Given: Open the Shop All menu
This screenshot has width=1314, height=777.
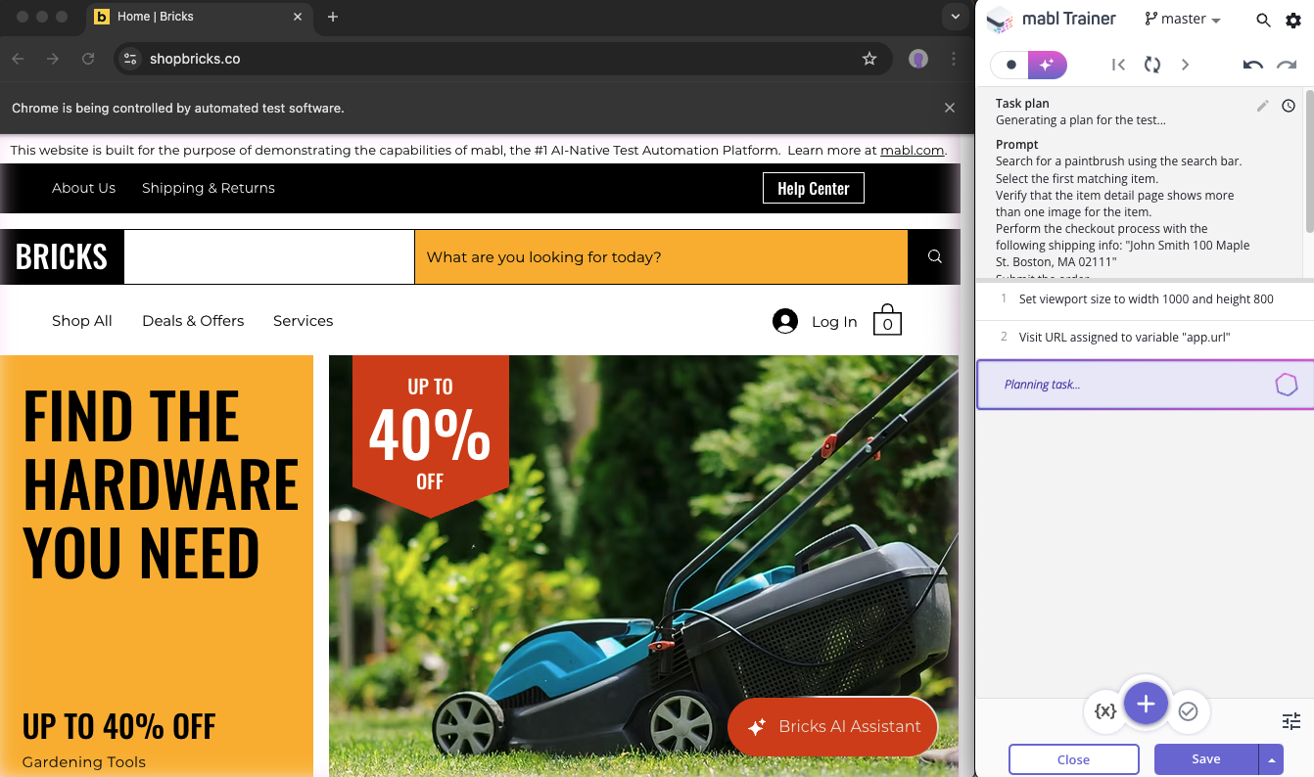Looking at the screenshot, I should [82, 321].
